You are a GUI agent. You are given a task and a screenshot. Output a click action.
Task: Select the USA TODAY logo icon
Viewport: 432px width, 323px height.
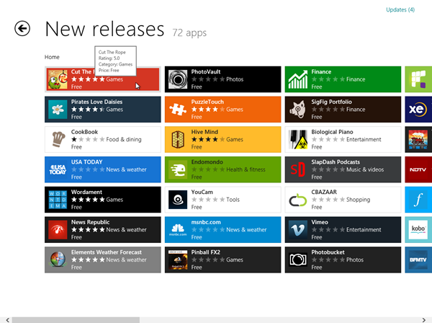[58, 169]
